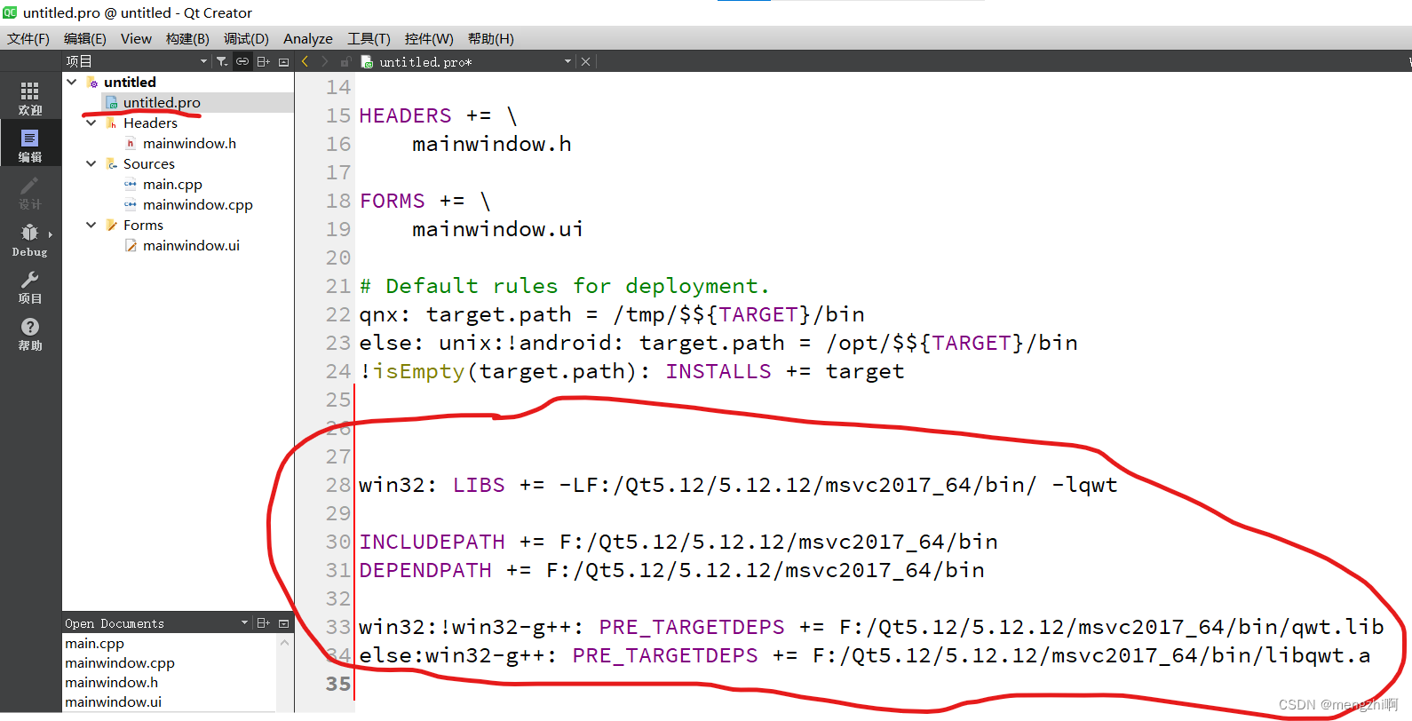1412x721 pixels.
Task: Select mainwindow.h in project tree
Action: [x=189, y=143]
